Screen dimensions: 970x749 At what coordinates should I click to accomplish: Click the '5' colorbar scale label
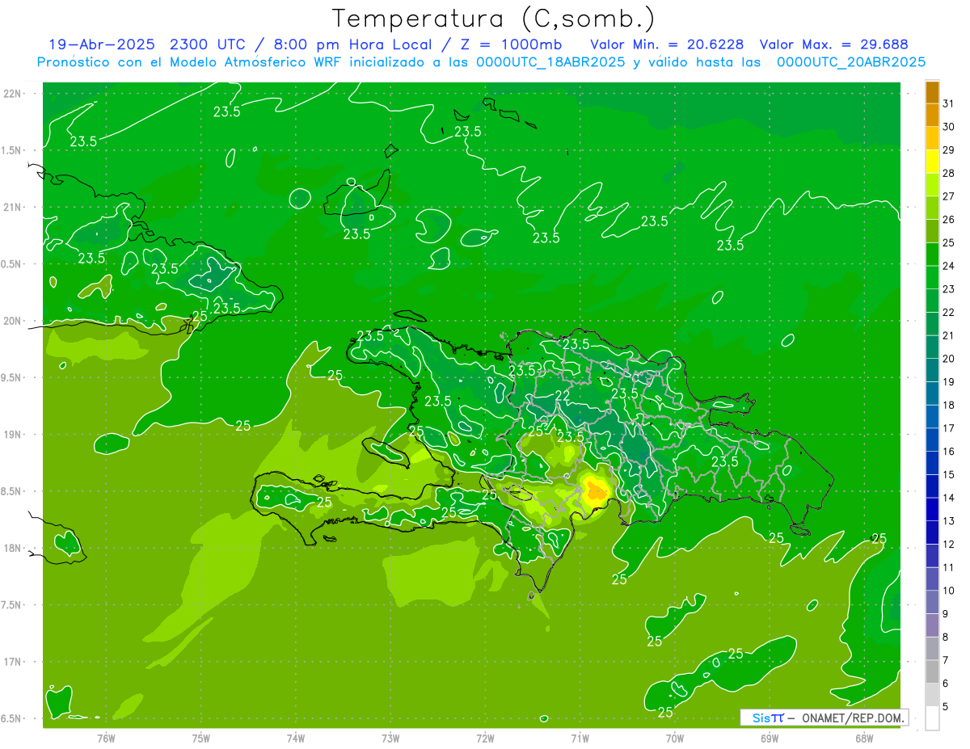click(x=946, y=707)
